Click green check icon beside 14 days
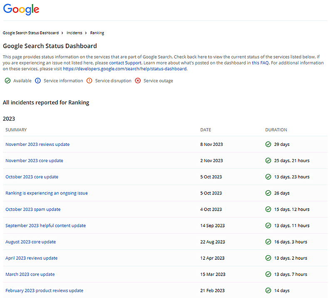The height and width of the screenshot is (298, 333). coord(268,291)
